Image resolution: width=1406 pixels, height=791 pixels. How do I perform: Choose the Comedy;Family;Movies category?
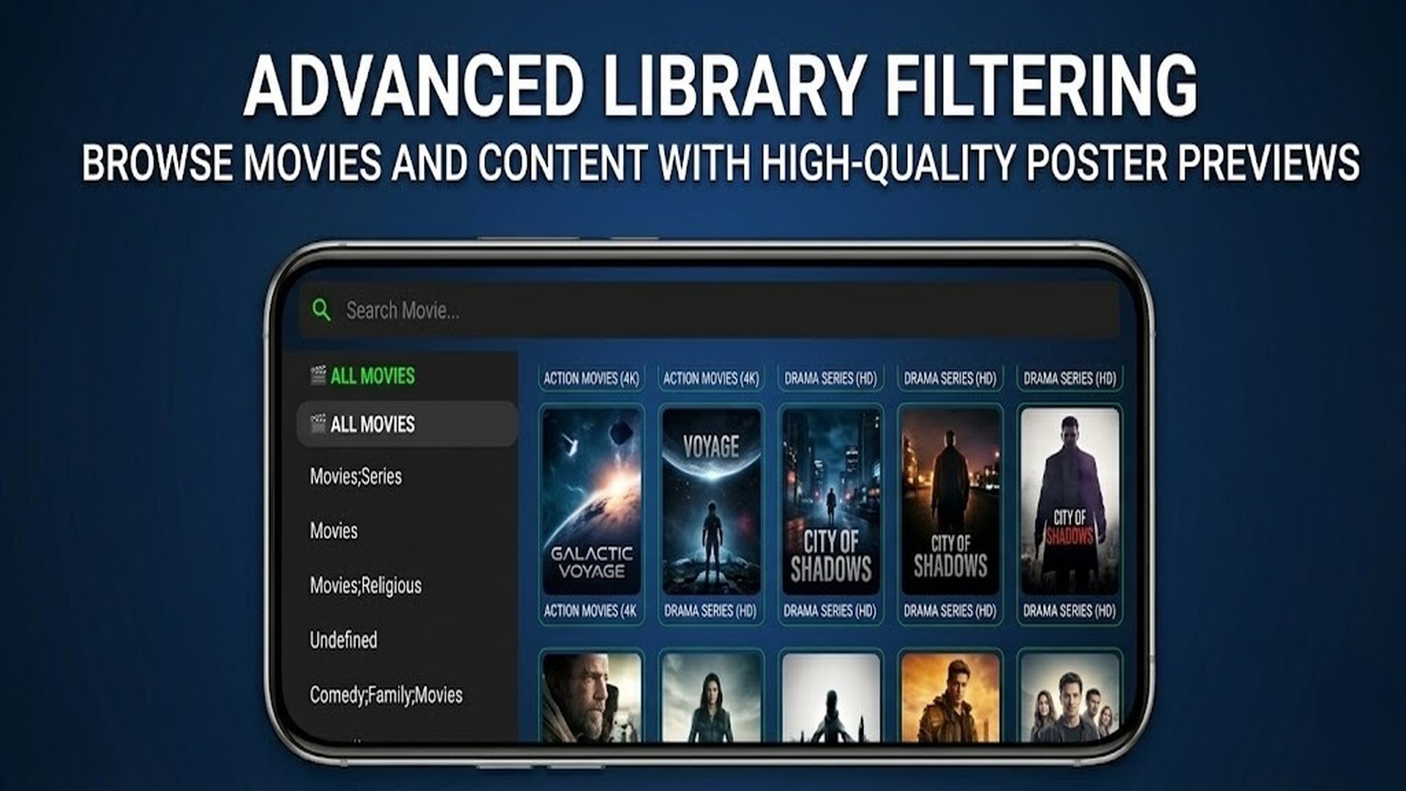[x=386, y=694]
